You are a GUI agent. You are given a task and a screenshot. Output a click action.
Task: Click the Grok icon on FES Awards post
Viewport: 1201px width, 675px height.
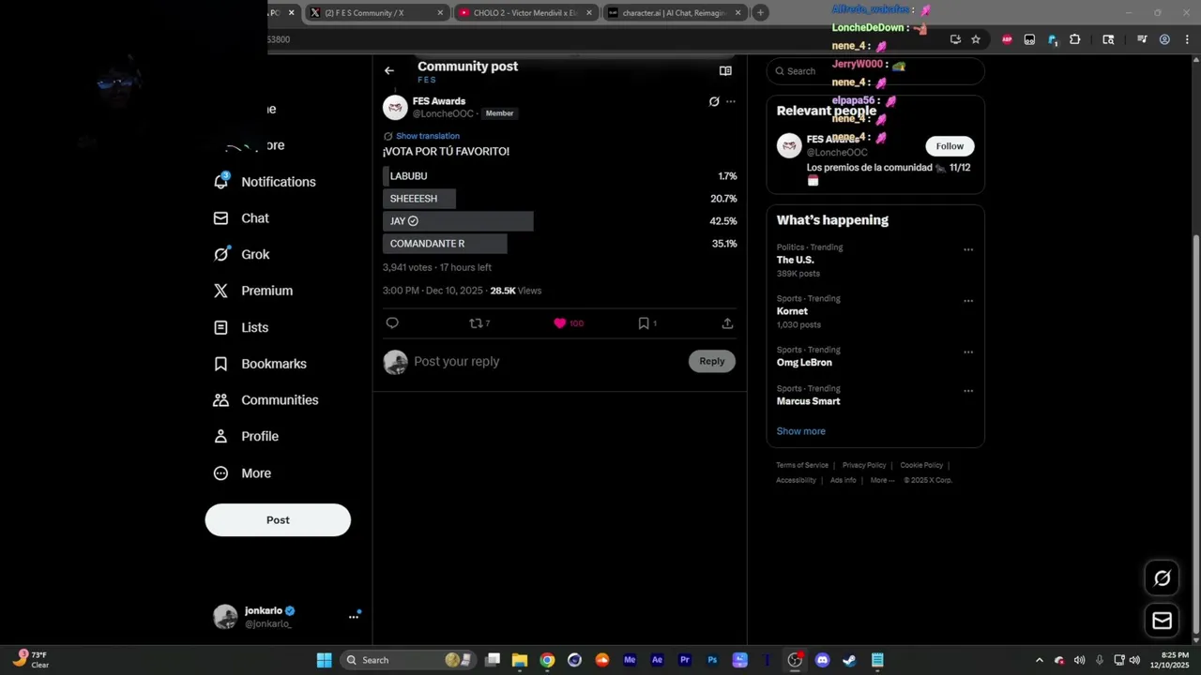coord(714,101)
